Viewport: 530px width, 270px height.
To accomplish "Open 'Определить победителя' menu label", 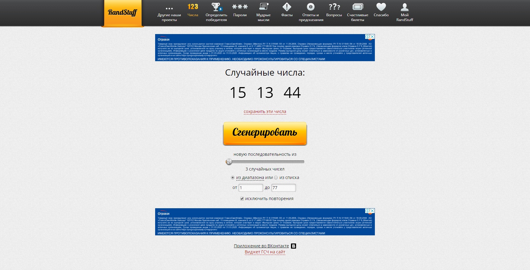I will coord(216,17).
